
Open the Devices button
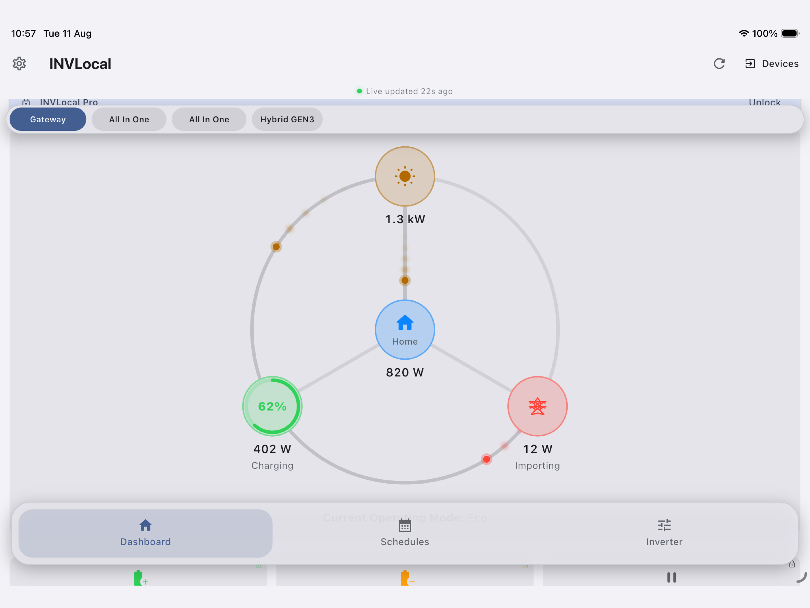pos(771,64)
